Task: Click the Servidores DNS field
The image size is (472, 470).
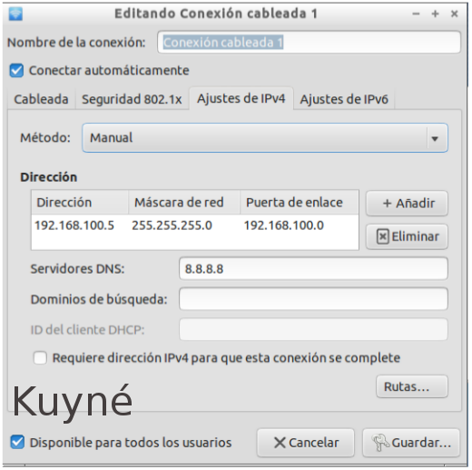Action: [313, 268]
